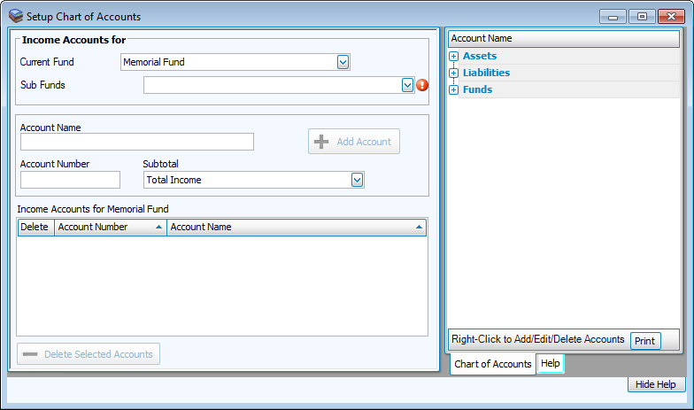
Task: Open the Sub Funds dropdown
Action: [x=407, y=85]
